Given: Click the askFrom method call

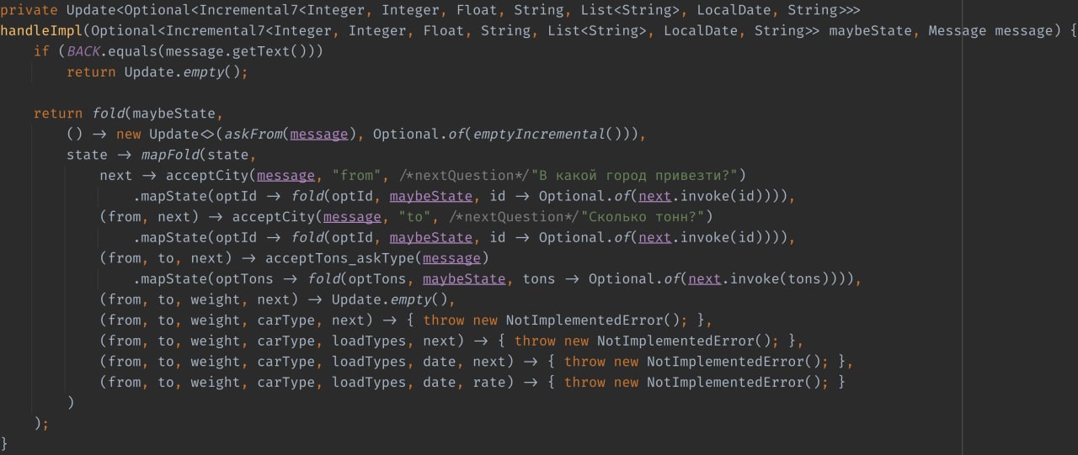Looking at the screenshot, I should point(253,134).
